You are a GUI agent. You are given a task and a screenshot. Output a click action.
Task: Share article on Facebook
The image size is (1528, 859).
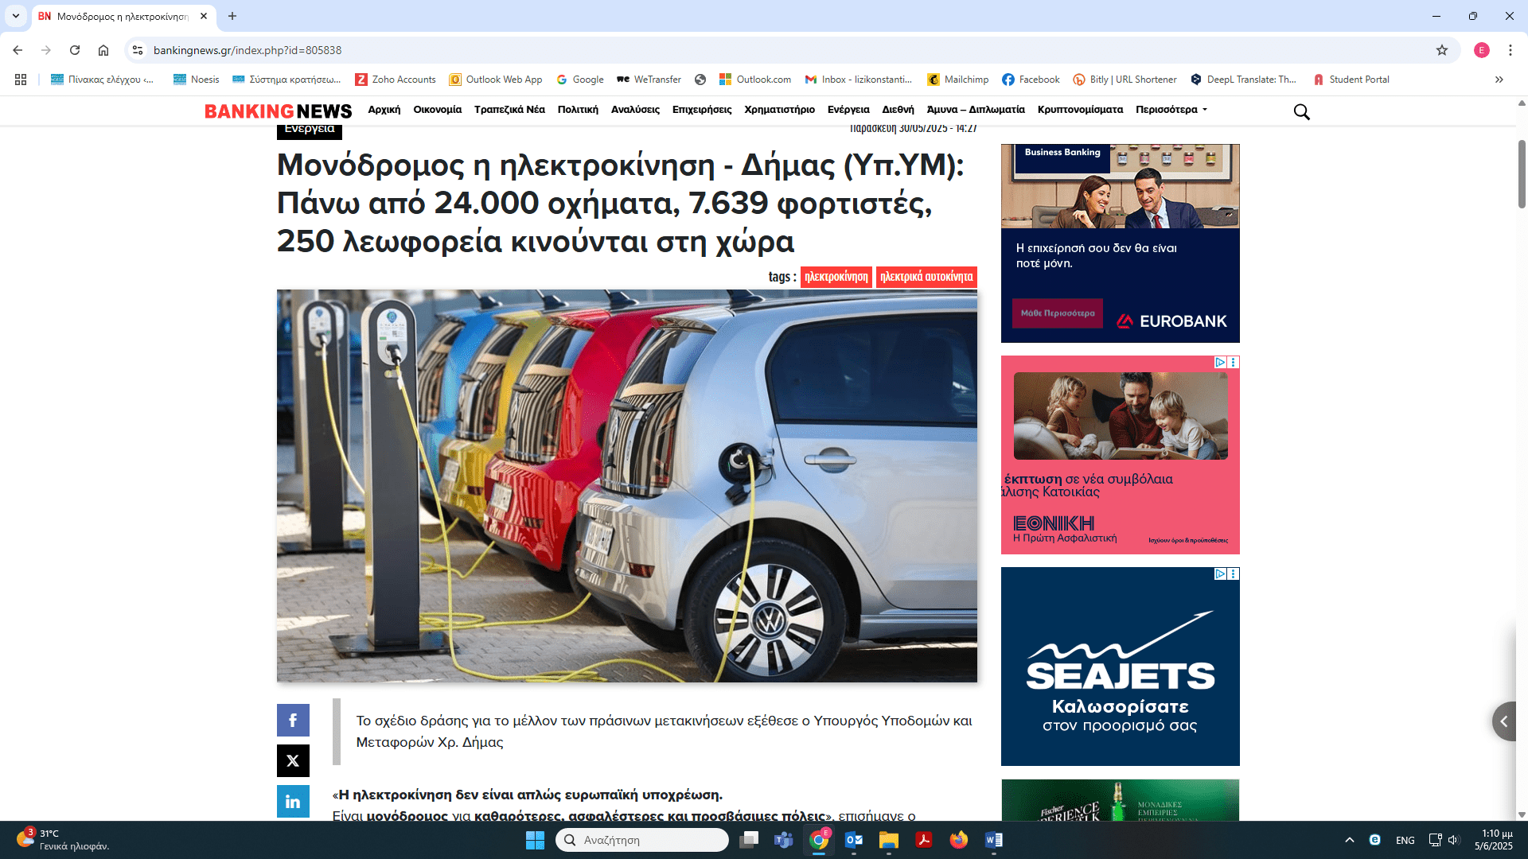293,720
